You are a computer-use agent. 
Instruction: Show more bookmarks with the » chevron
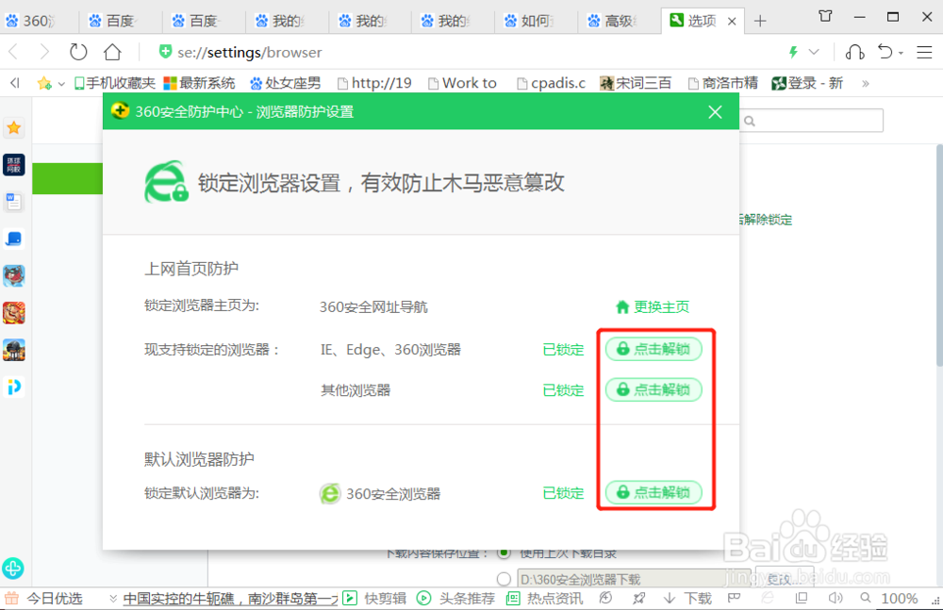click(x=866, y=84)
